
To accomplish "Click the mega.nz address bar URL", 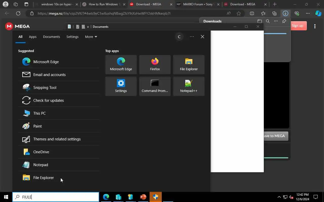I will click(104, 13).
